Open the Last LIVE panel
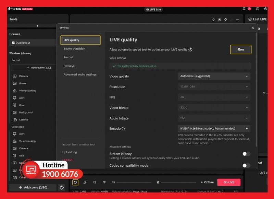The height and width of the screenshot is (199, 274). [x=258, y=19]
